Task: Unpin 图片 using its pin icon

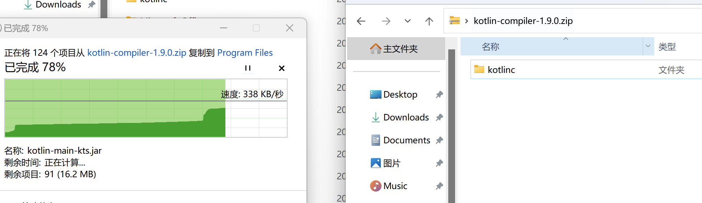Action: point(439,163)
